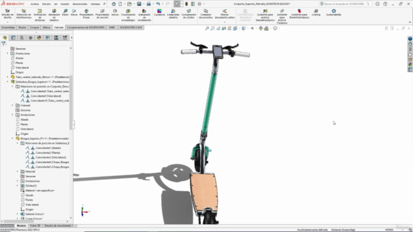Screen dimensions: 413x232
Task: Switch to the Ensamblaje ribbon tab
Action: pyautogui.click(x=8, y=27)
